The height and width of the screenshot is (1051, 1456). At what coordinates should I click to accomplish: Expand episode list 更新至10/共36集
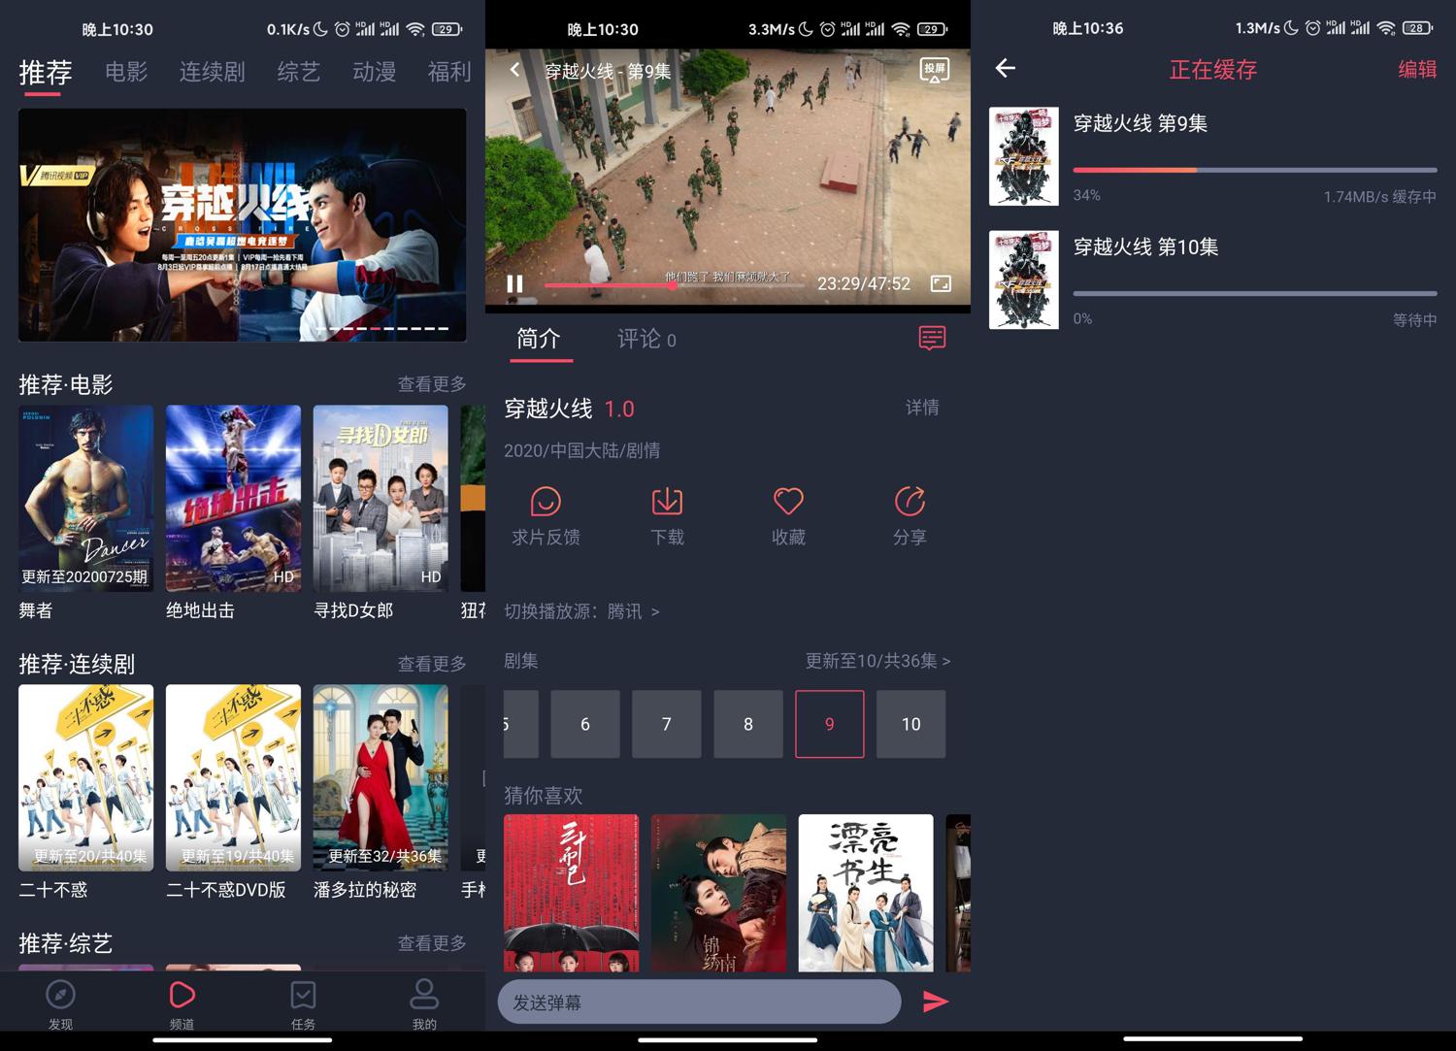(x=877, y=661)
